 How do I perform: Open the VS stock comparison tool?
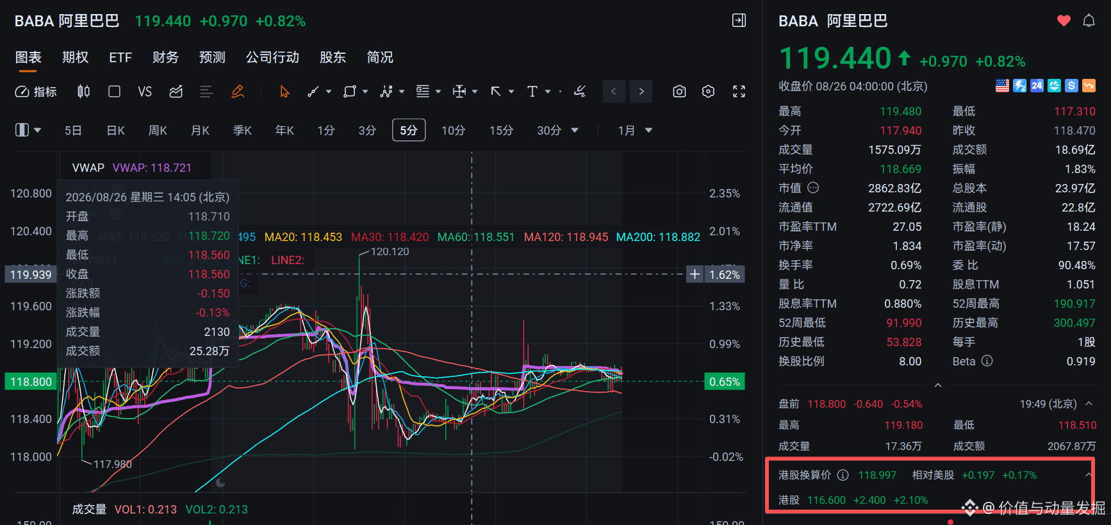coord(145,92)
